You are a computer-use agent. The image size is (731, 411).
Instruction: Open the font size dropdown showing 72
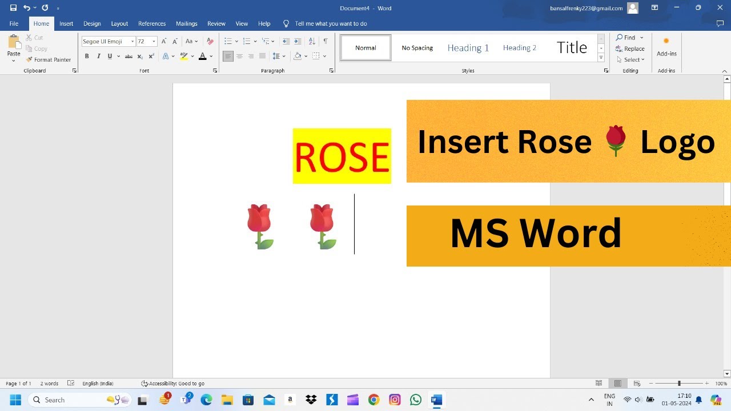(154, 41)
